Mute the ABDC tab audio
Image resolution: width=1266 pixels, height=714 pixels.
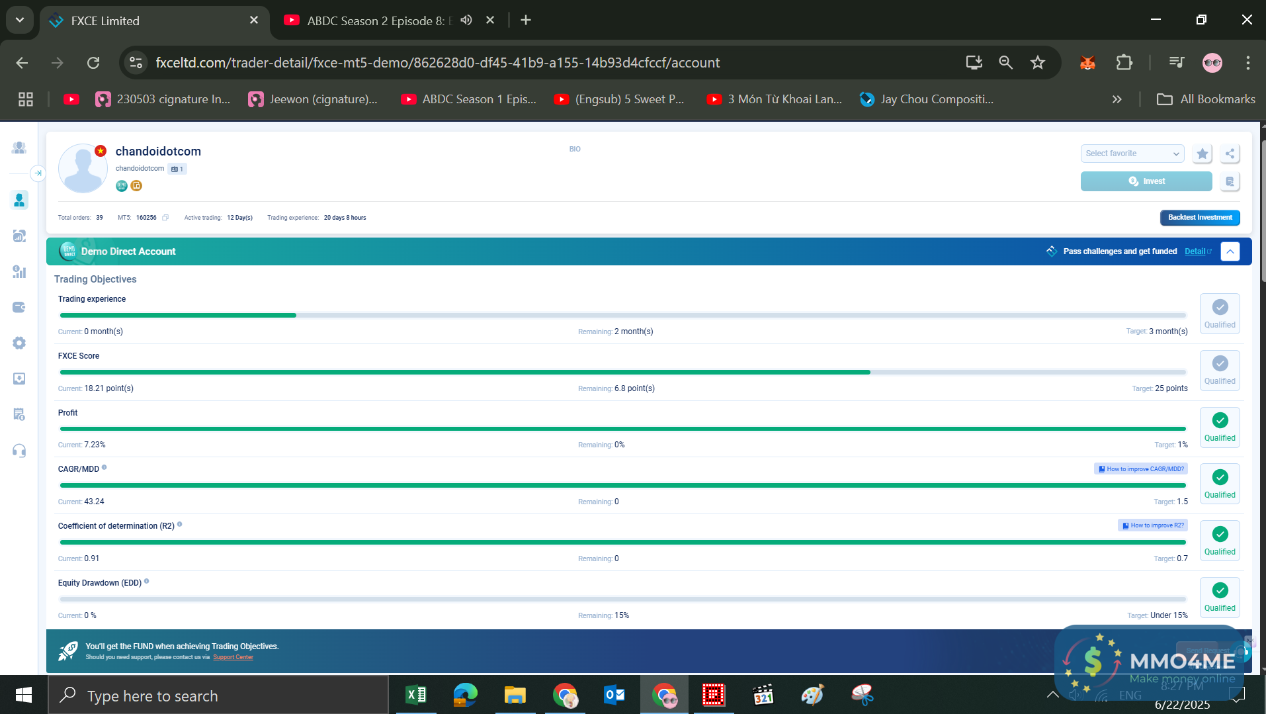(466, 20)
